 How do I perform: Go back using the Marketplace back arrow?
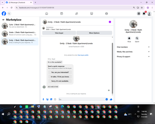[3, 20]
